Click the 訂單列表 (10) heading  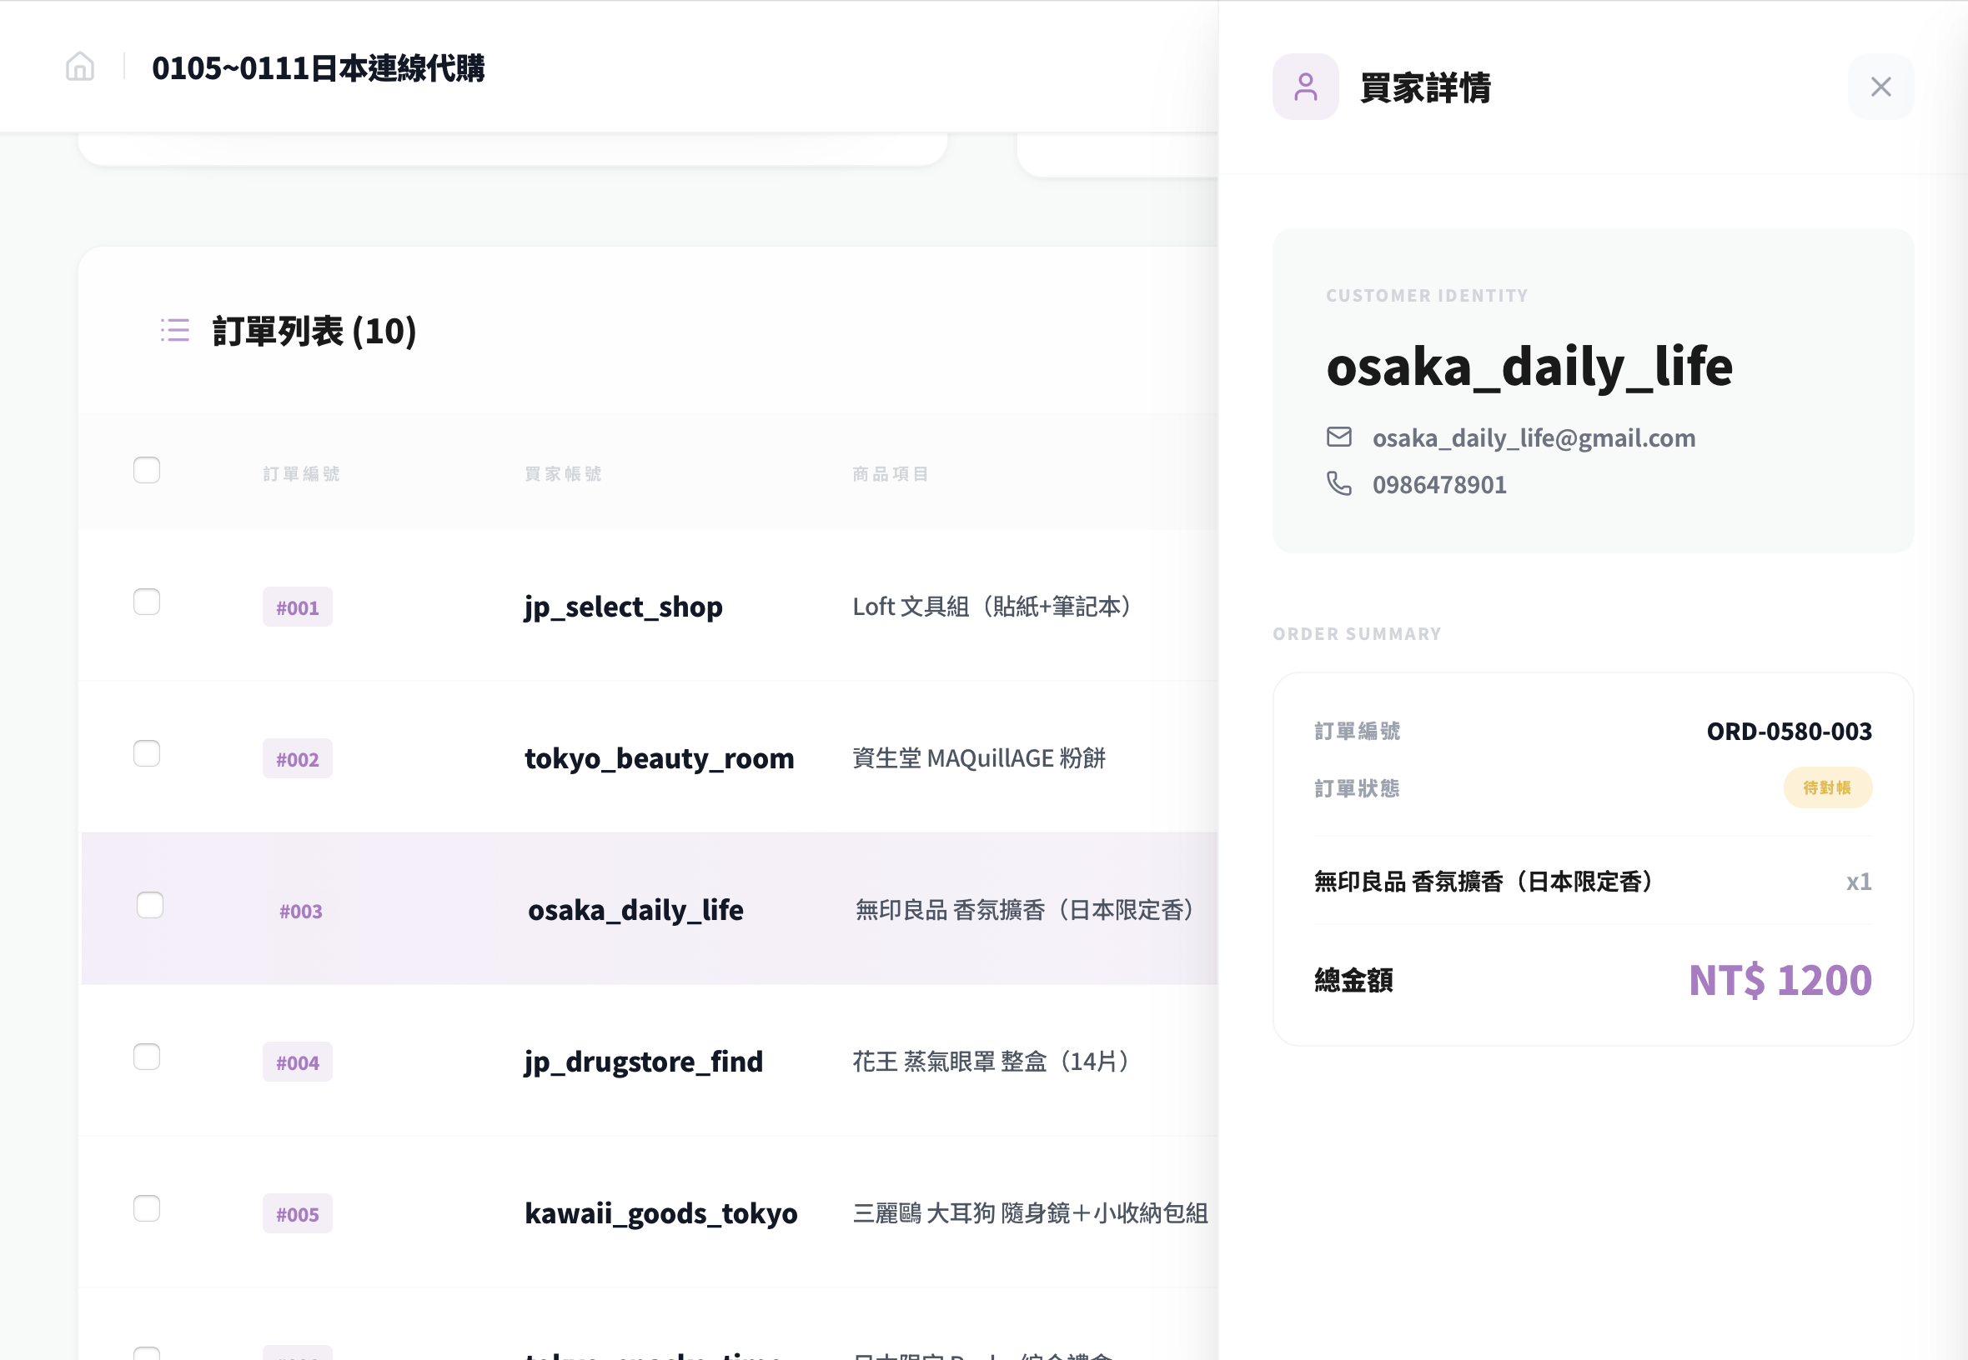point(314,331)
